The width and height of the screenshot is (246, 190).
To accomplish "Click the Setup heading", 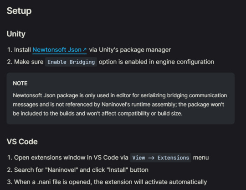I will (19, 11).
